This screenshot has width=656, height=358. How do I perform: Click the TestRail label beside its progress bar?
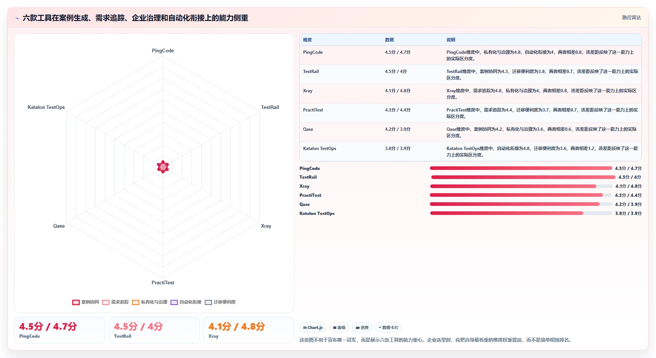tap(308, 177)
